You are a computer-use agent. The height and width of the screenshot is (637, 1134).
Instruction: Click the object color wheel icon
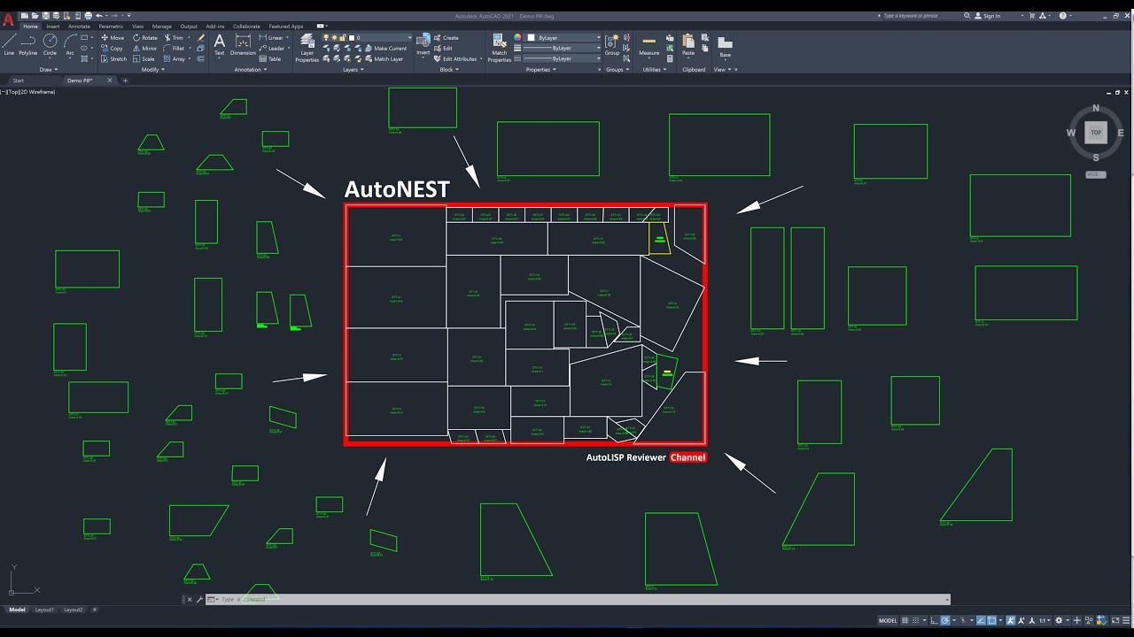517,38
